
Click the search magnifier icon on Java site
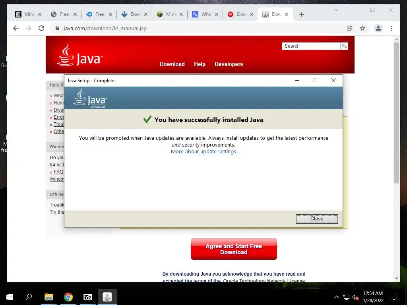344,46
